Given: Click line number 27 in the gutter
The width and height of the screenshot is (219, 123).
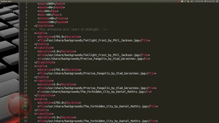Looking at the screenshot, I should tap(25, 92).
